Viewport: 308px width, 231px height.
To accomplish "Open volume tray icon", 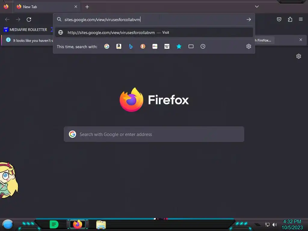I will point(275,224).
